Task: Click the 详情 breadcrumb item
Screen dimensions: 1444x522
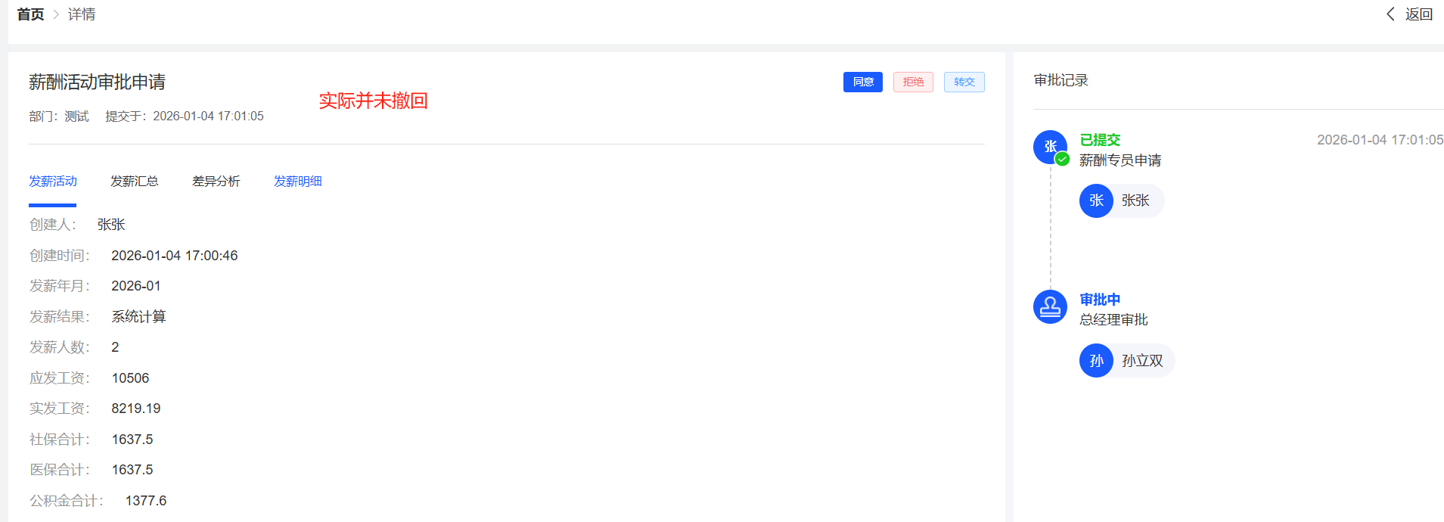Action: (82, 14)
